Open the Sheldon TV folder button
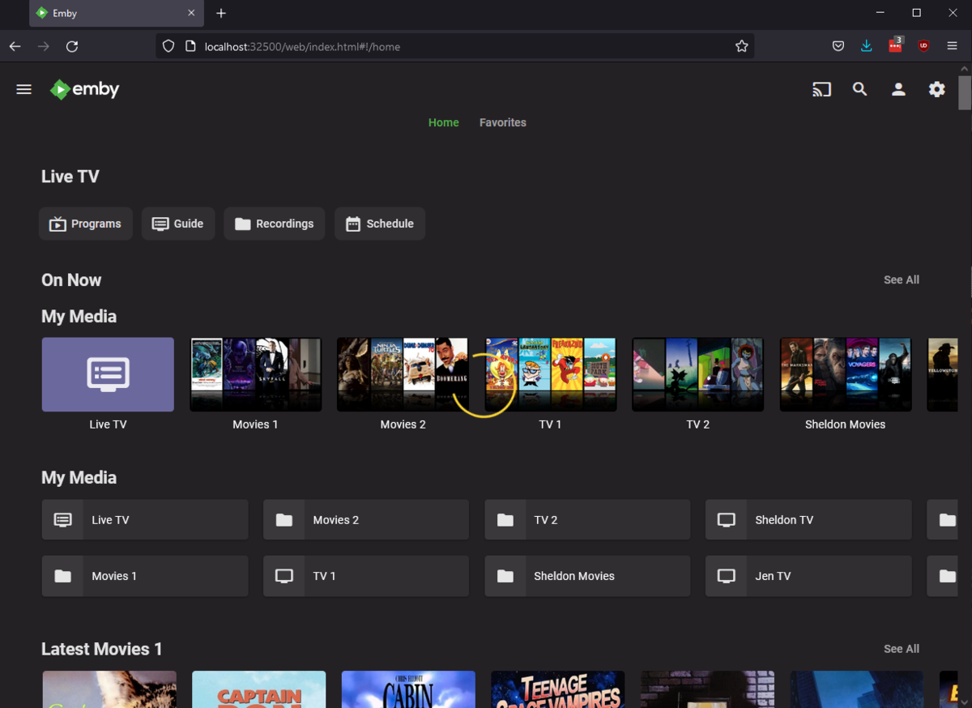The image size is (972, 708). [x=808, y=520]
